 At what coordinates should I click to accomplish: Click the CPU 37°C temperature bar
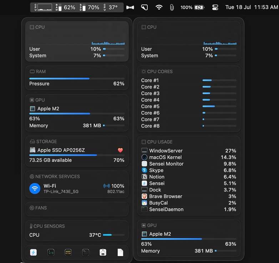point(114,235)
